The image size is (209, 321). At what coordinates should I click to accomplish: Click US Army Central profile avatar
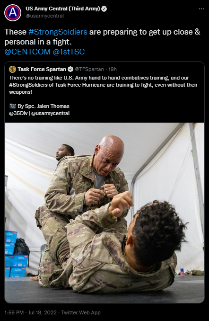point(13,13)
